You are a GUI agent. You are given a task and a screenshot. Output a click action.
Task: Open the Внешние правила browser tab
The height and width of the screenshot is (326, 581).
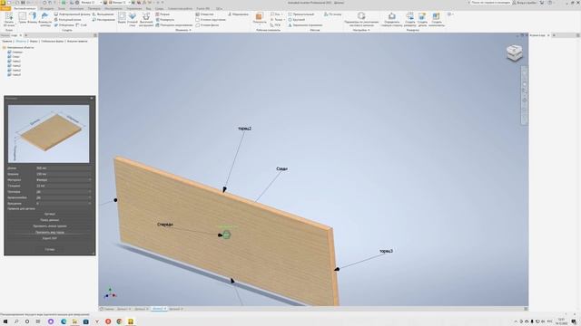click(77, 41)
